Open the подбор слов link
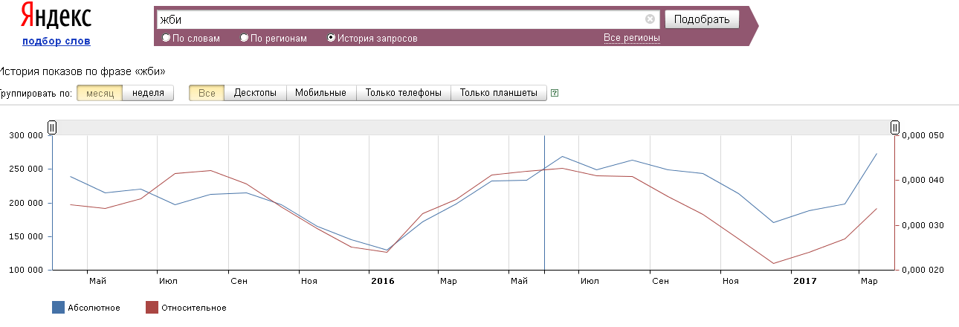959x327 pixels. 56,42
